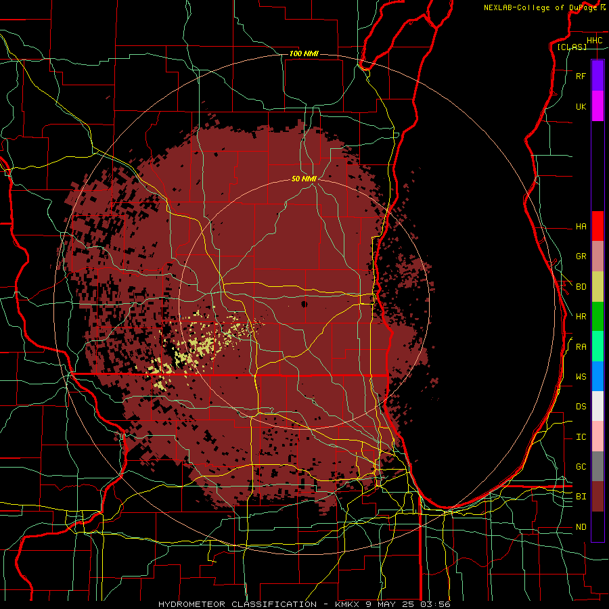The height and width of the screenshot is (609, 609).
Task: Select the BD legend label
Action: [x=581, y=287]
